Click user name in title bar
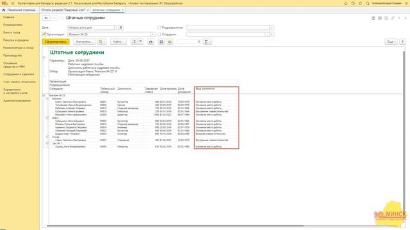This screenshot has height=230, width=410. click(387, 3)
